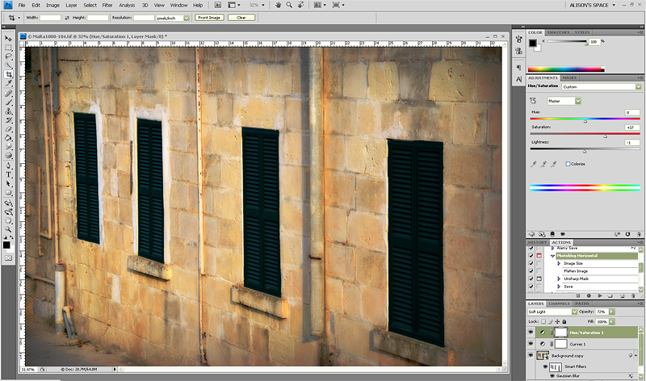Select the Crop tool in the toolbox
The image size is (646, 381).
[x=8, y=73]
